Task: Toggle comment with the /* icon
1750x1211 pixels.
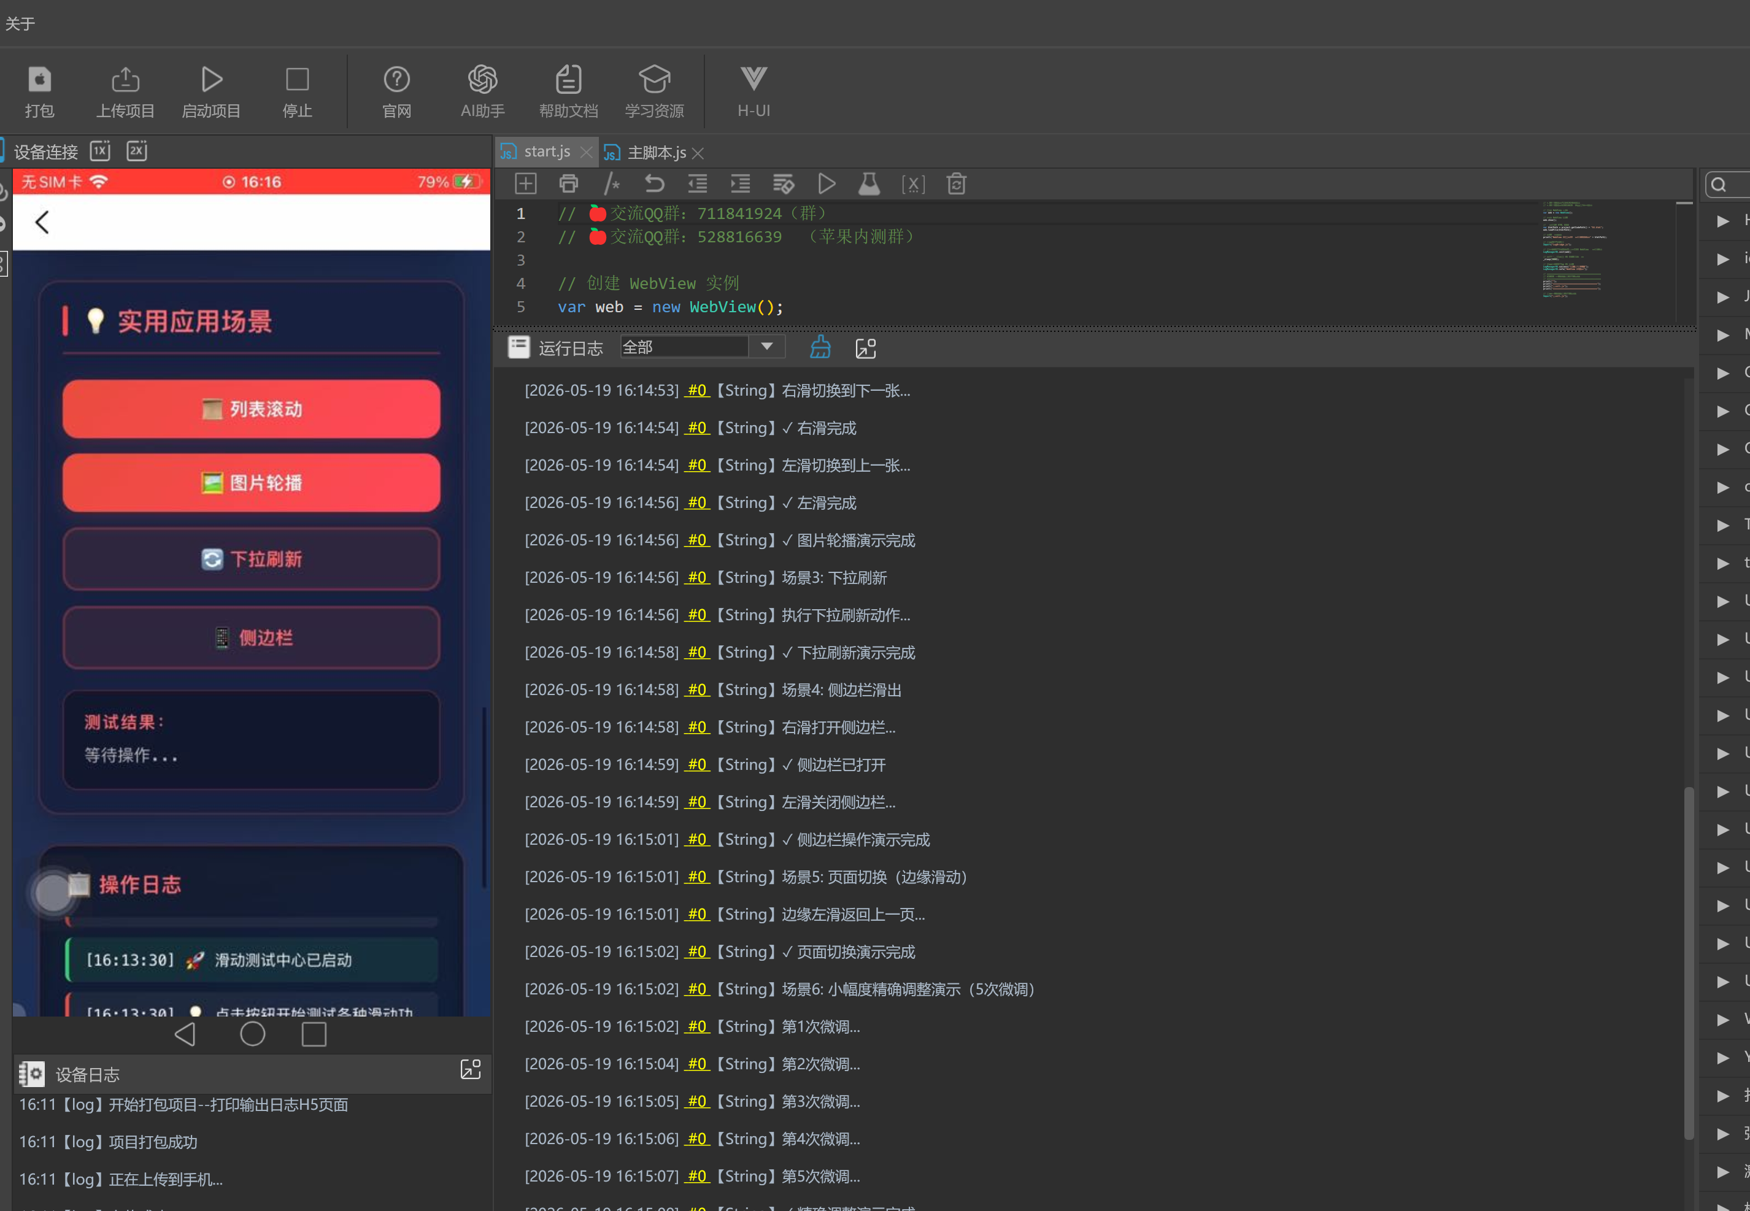Action: coord(612,183)
